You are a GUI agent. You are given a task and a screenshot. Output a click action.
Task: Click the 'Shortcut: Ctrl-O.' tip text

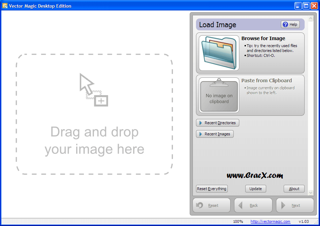pos(261,55)
